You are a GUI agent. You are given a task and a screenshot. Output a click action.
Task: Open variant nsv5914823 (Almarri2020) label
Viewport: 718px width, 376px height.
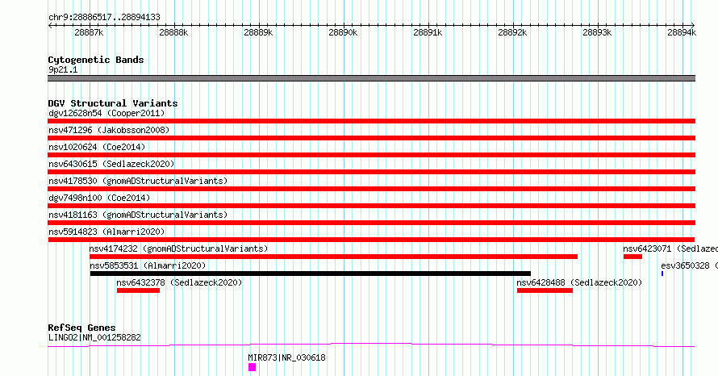106,232
